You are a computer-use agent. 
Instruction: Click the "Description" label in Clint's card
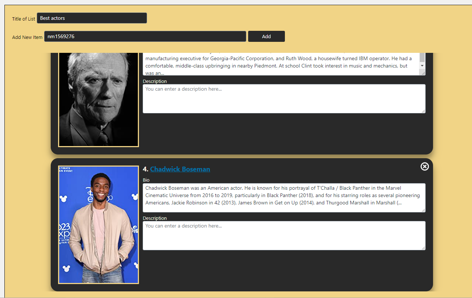(x=155, y=81)
